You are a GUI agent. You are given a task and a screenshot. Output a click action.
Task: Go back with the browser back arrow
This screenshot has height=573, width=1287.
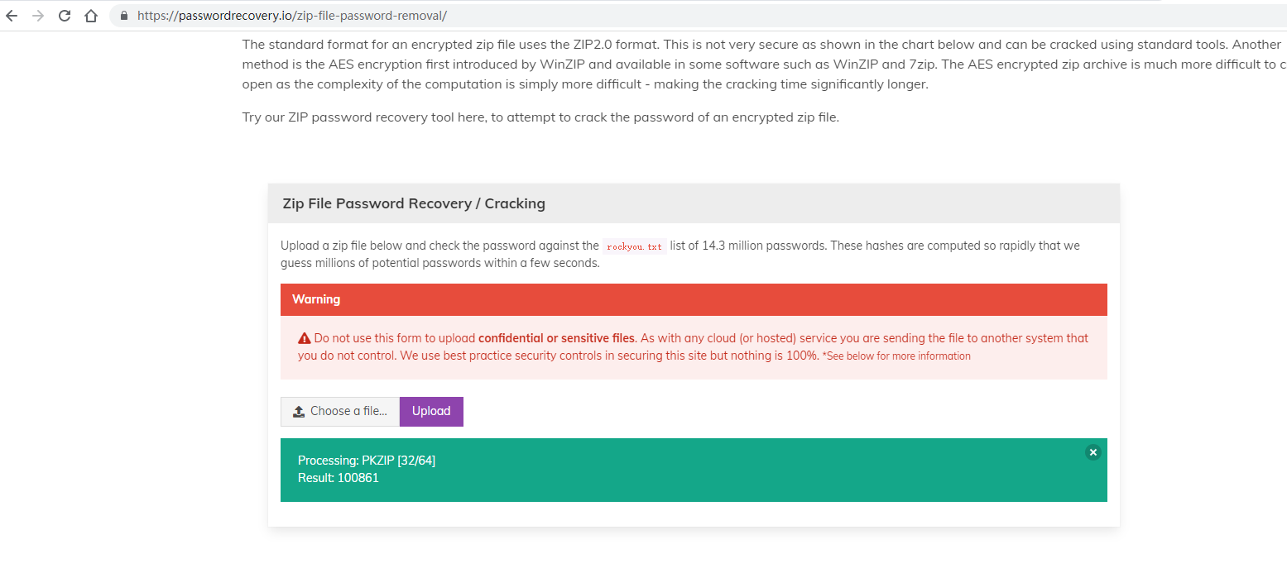point(12,16)
